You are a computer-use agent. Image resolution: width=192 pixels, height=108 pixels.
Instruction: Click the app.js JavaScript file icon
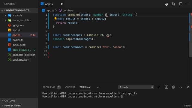point(9,30)
